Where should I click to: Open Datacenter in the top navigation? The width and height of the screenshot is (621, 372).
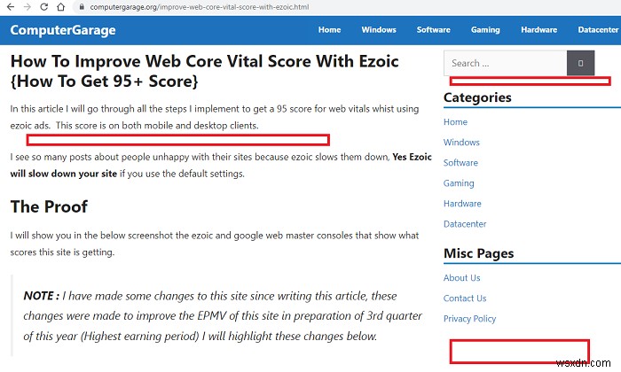point(598,29)
